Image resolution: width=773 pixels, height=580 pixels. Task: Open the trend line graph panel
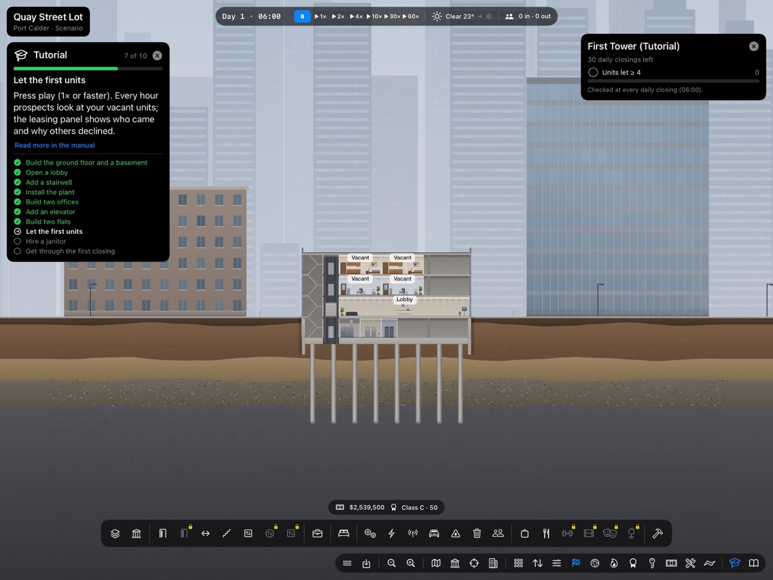(x=709, y=563)
